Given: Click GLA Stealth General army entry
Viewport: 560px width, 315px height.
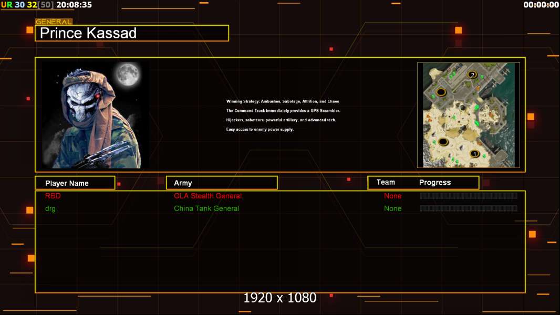Looking at the screenshot, I should [x=208, y=196].
